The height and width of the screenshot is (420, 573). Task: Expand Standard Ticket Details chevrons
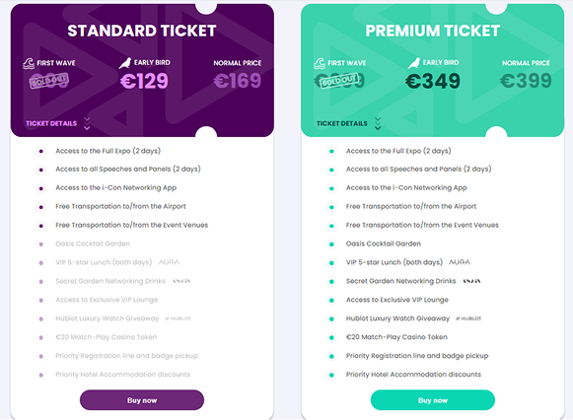87,123
